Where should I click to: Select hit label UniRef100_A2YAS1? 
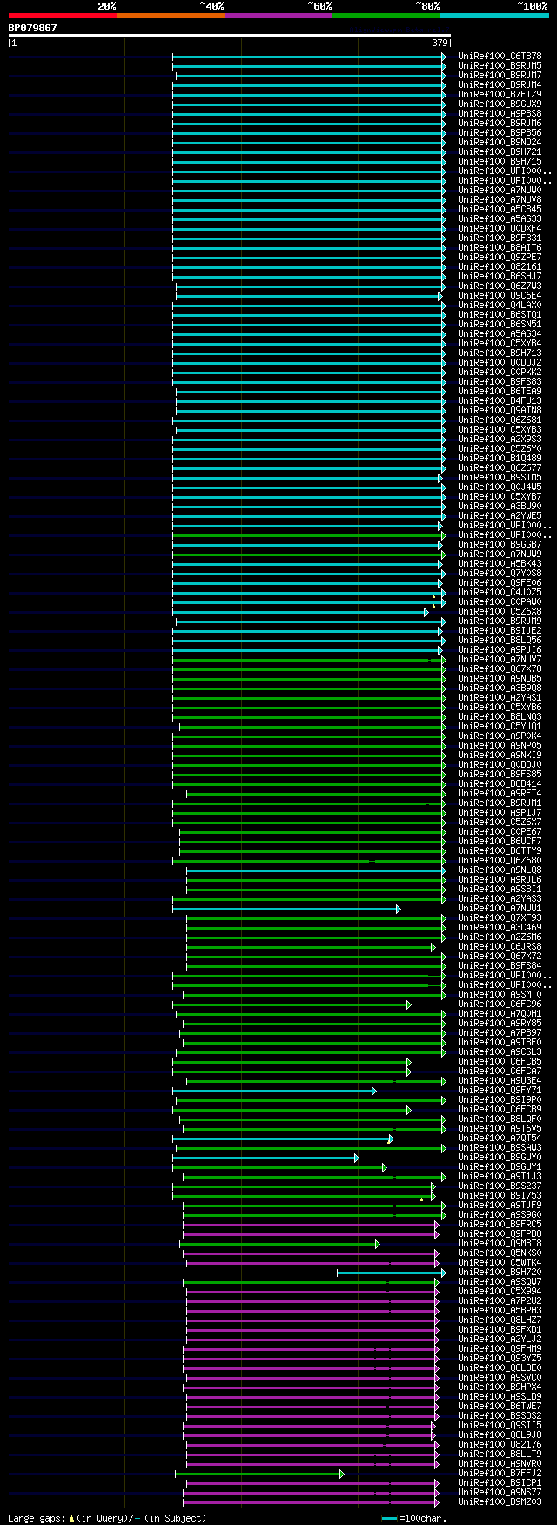click(500, 698)
